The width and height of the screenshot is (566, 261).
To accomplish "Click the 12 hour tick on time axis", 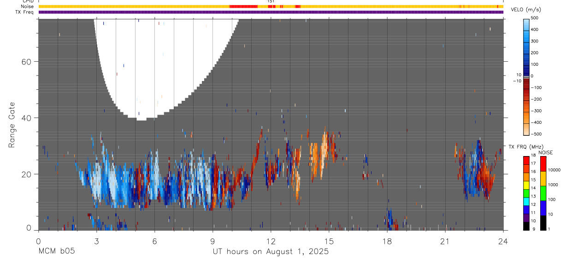I will (x=271, y=241).
